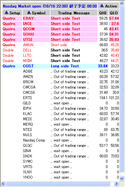Select the AMGN Short side row
125x187 pixels.
pos(61,45)
